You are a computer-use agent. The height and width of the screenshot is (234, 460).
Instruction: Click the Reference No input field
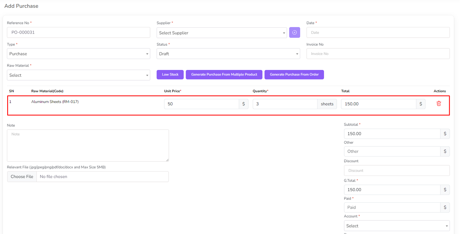78,33
